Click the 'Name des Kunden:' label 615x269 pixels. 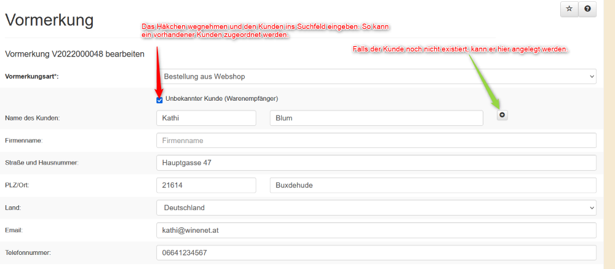pos(32,118)
